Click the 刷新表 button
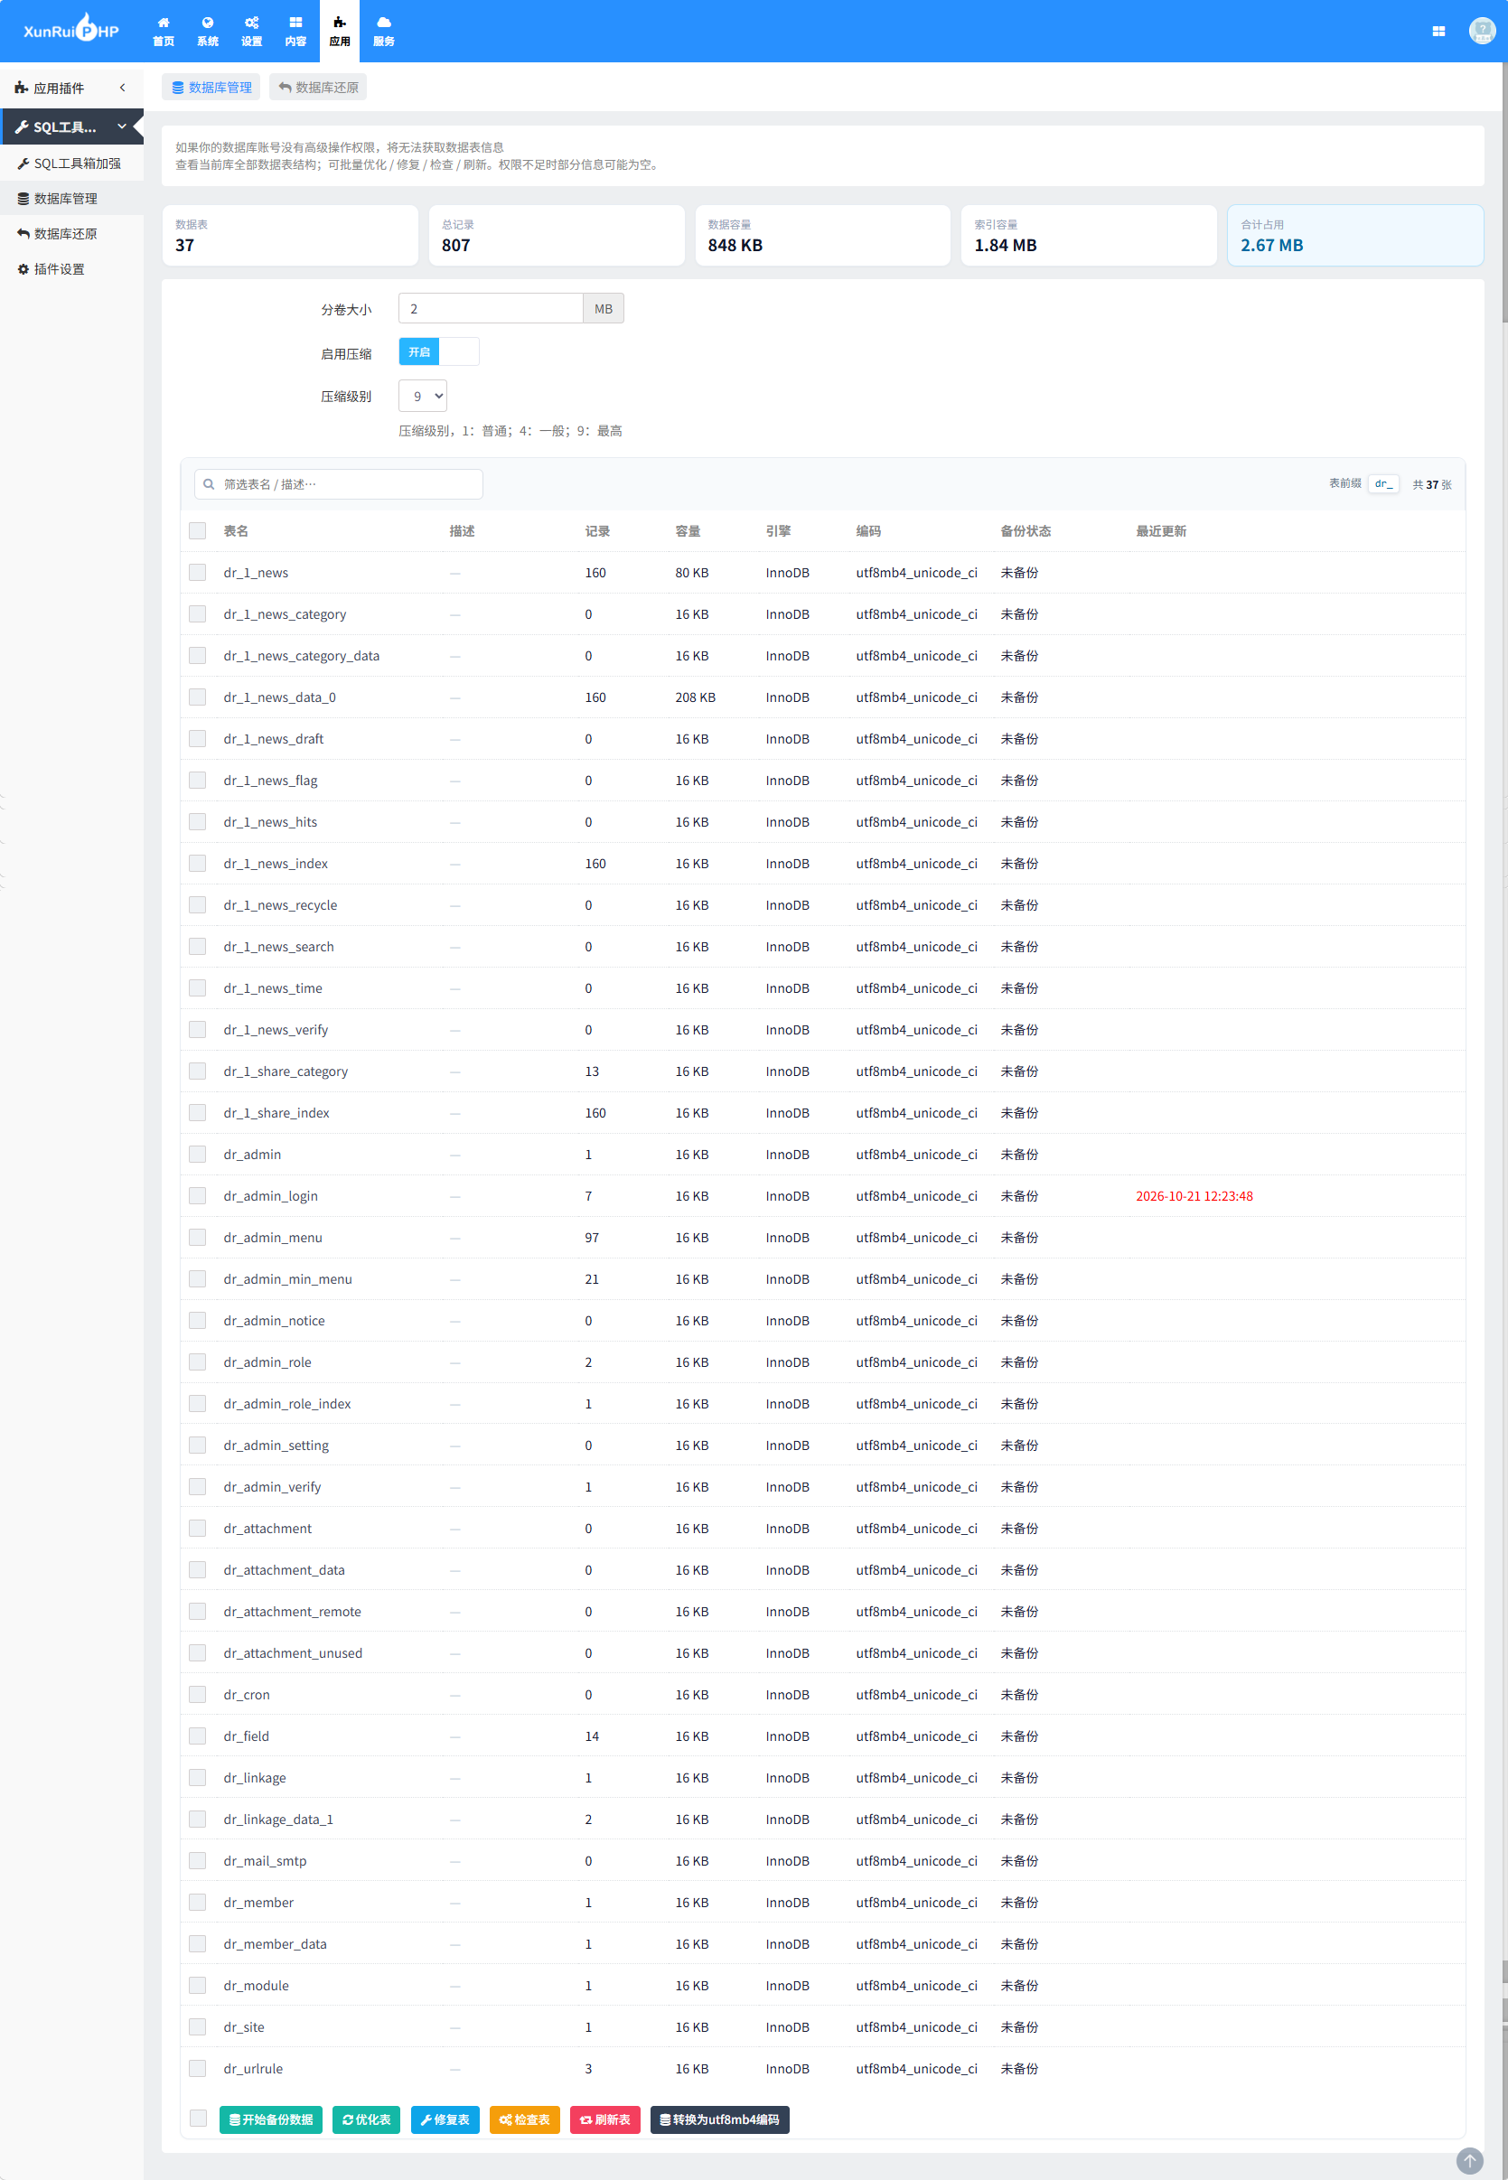 coord(604,2119)
